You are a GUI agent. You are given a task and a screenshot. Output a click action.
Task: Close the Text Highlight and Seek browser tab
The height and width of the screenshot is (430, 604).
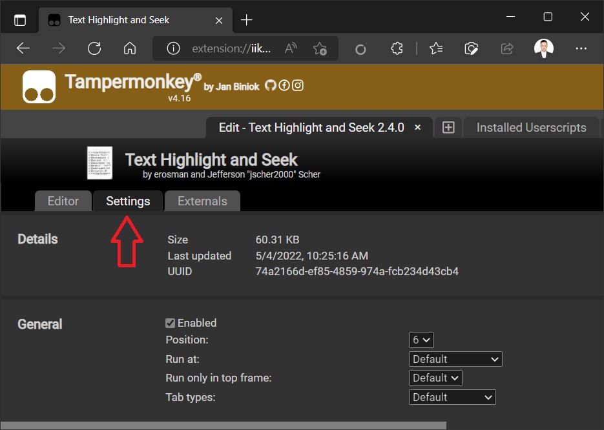coord(219,21)
